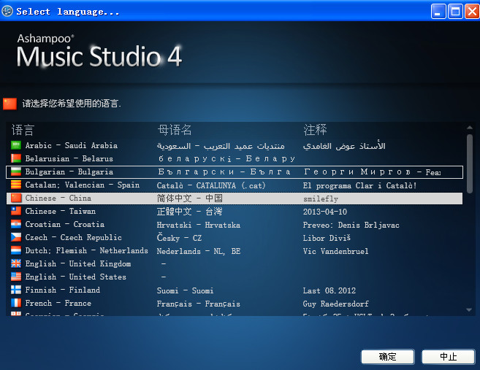The image size is (480, 370).
Task: Click the France flag icon
Action: coord(16,303)
